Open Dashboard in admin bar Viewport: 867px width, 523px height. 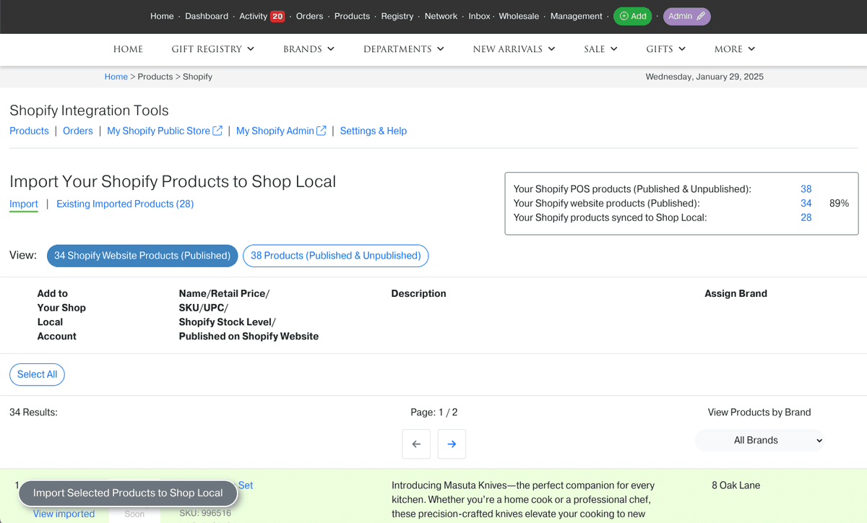click(207, 16)
